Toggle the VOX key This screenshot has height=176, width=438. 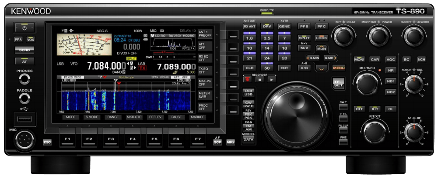31,40
